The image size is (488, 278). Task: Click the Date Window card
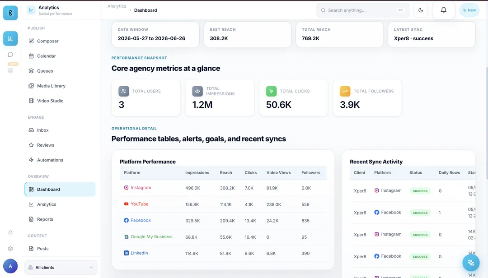[x=155, y=34]
